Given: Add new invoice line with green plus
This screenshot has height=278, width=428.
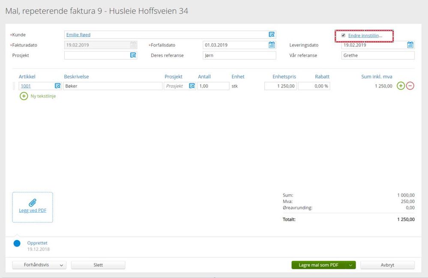Looking at the screenshot, I should point(401,86).
